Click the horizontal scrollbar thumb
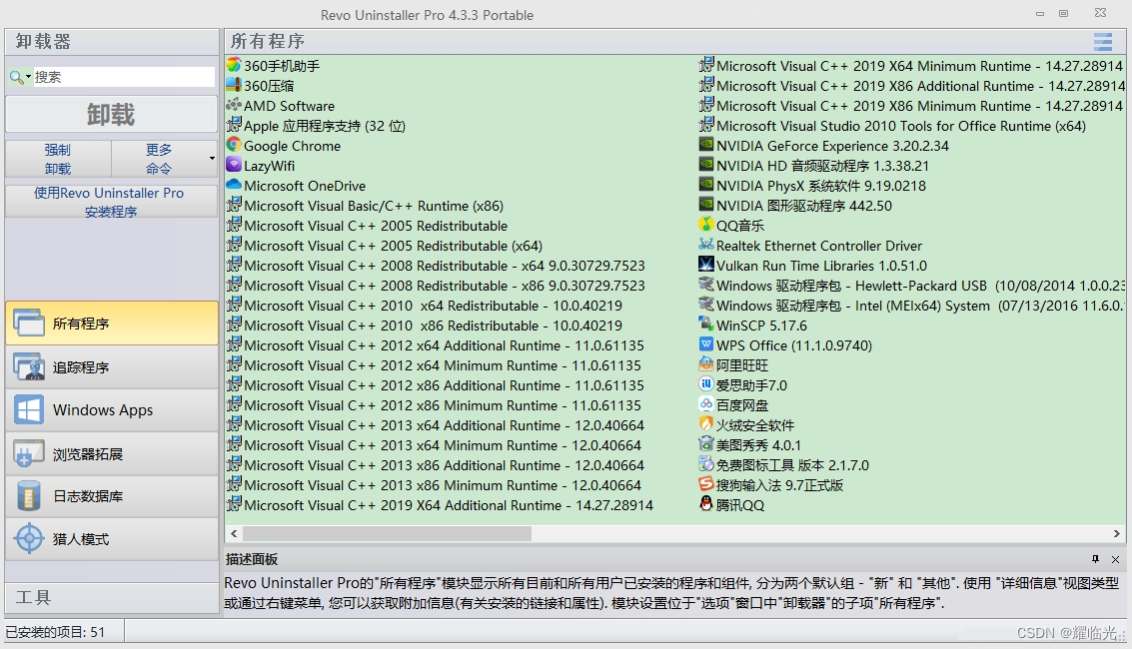This screenshot has width=1132, height=649. tap(387, 533)
